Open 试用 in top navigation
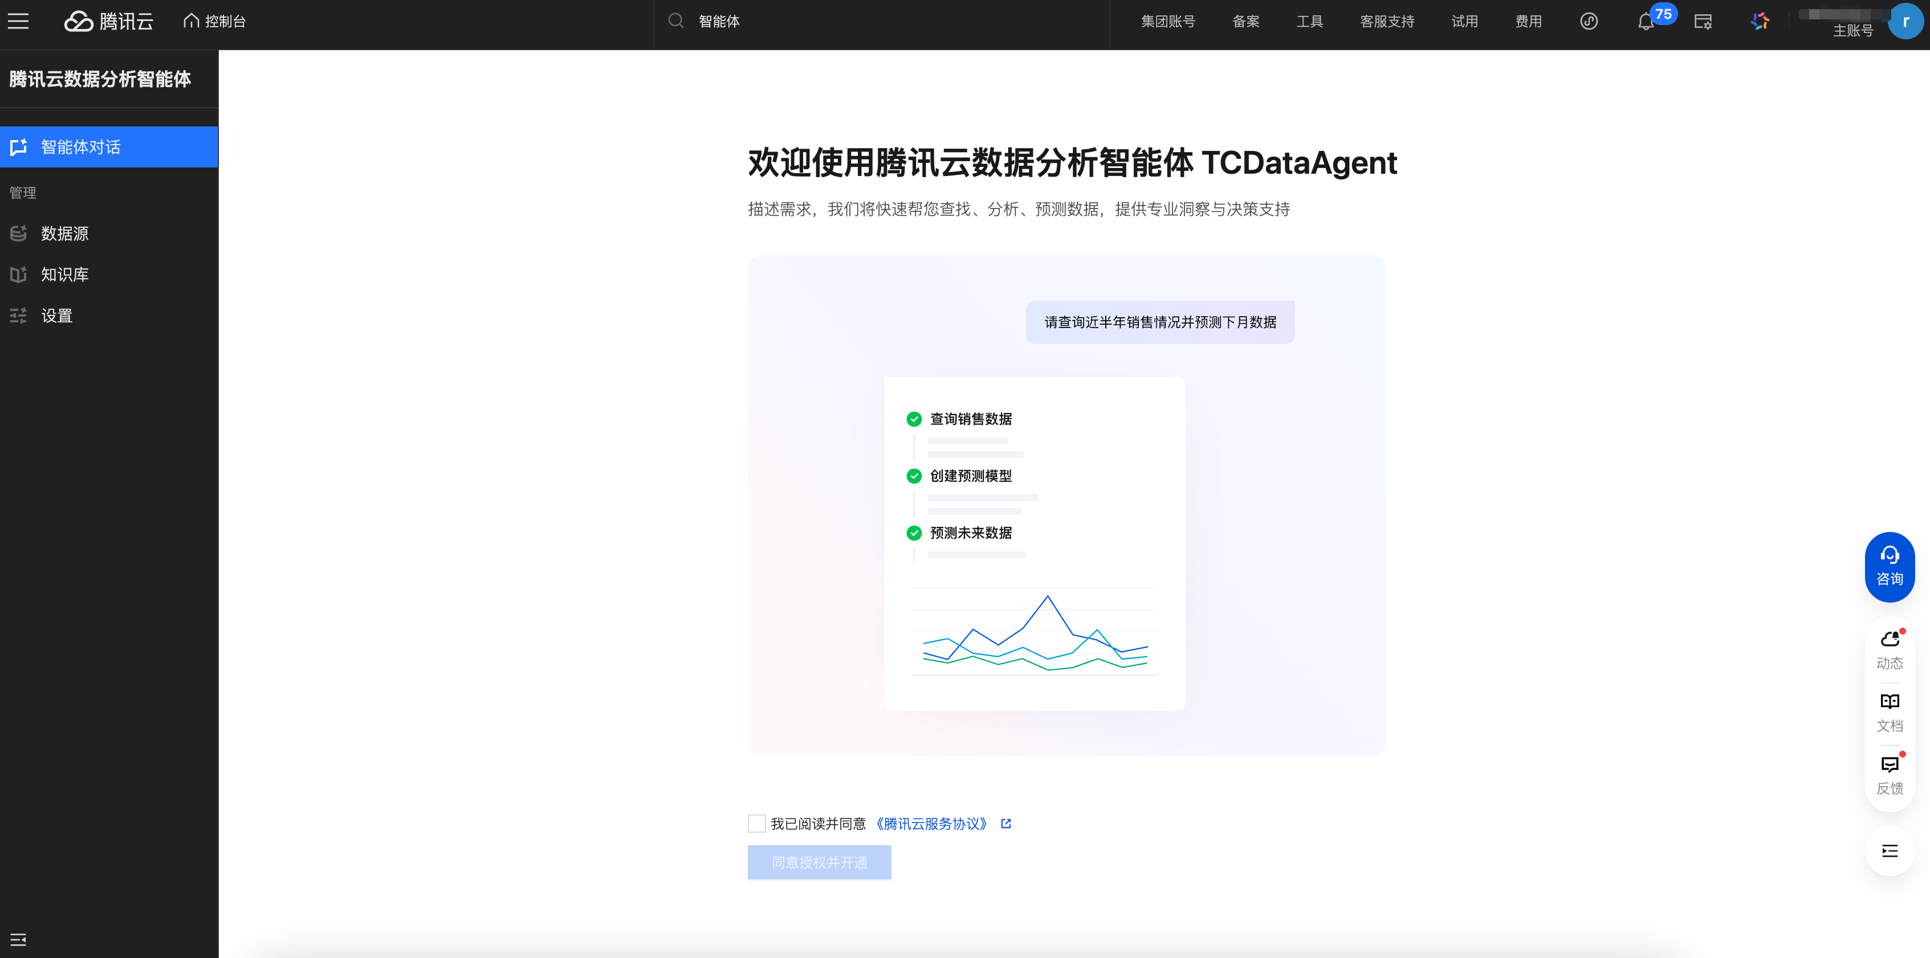Image resolution: width=1930 pixels, height=958 pixels. 1465,21
